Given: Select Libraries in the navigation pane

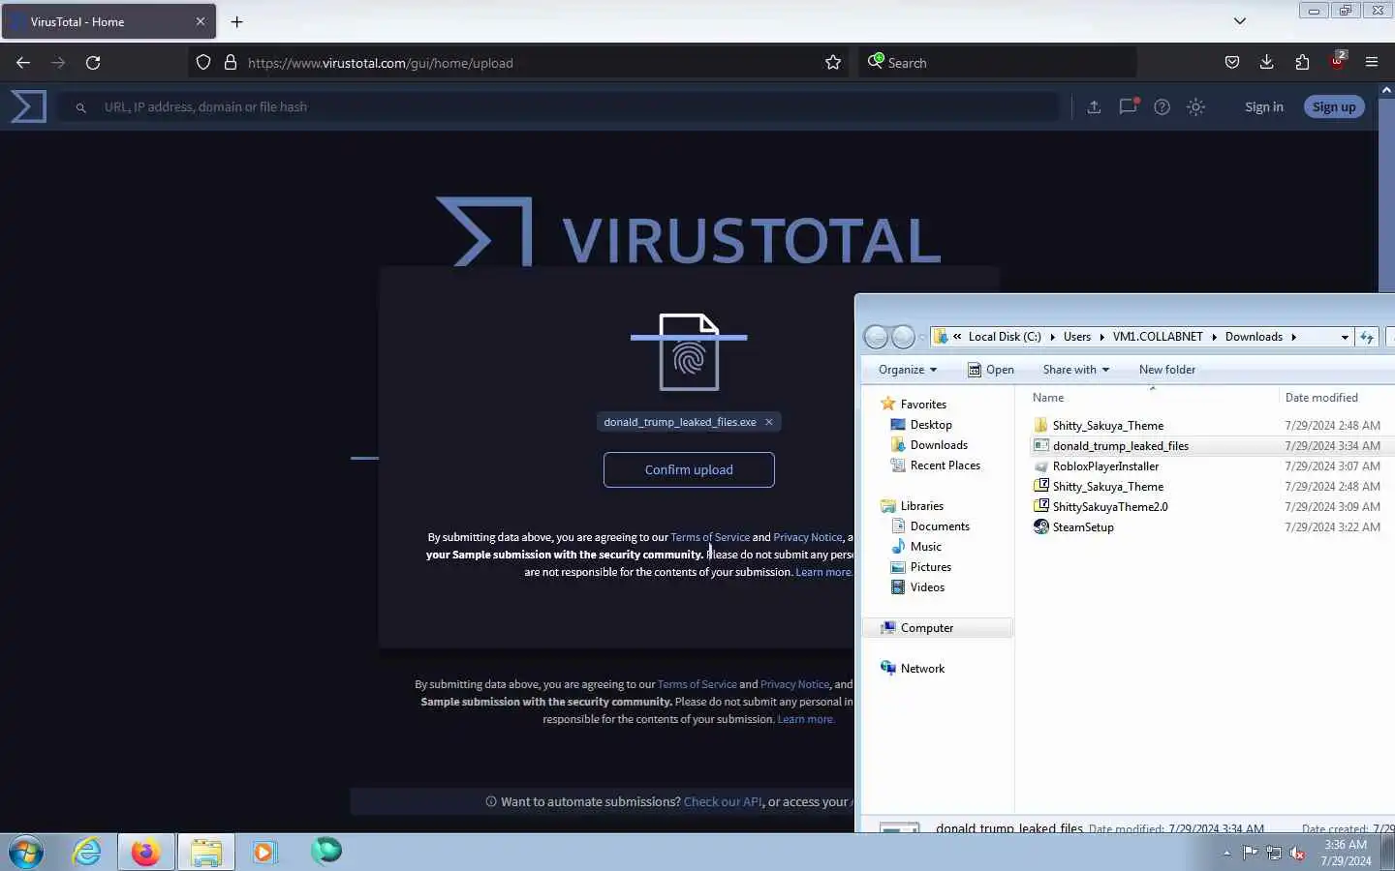Looking at the screenshot, I should click(x=921, y=506).
